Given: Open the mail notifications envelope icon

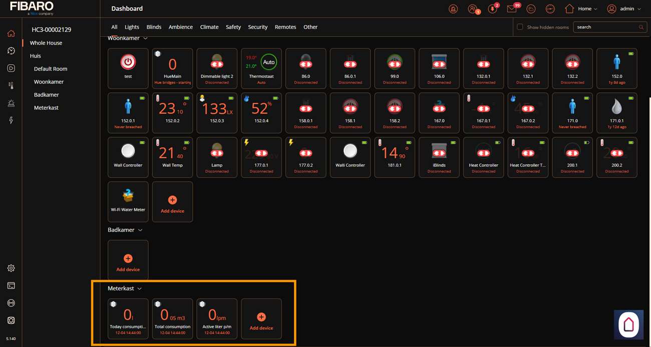Looking at the screenshot, I should (511, 9).
